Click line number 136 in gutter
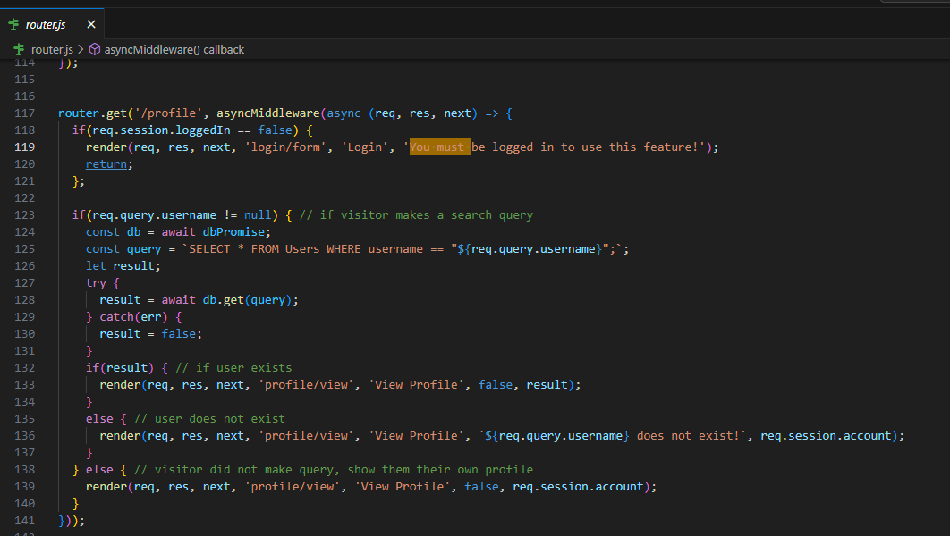This screenshot has width=950, height=536. [x=25, y=436]
